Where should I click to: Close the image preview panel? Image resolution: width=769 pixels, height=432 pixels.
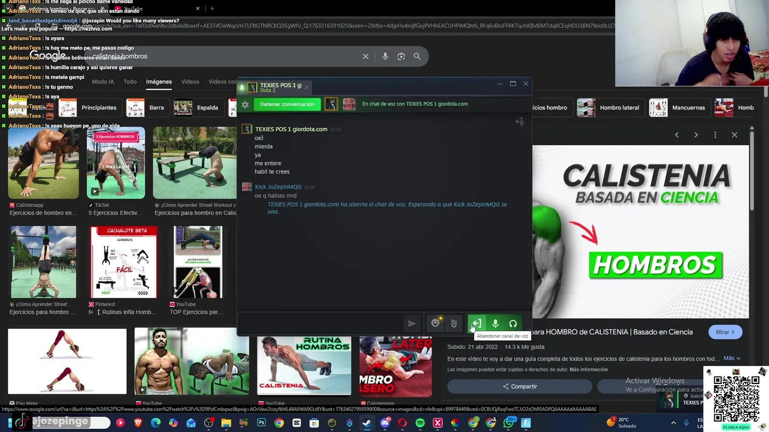click(734, 135)
